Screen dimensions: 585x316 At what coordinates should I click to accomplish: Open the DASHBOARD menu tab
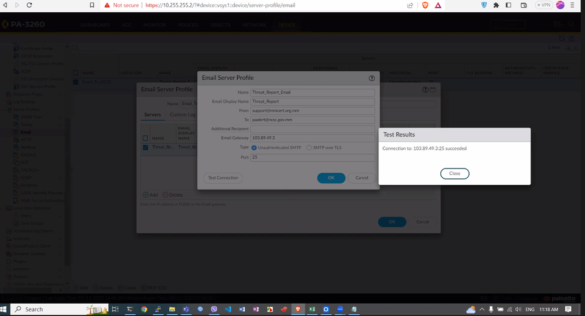coord(95,25)
